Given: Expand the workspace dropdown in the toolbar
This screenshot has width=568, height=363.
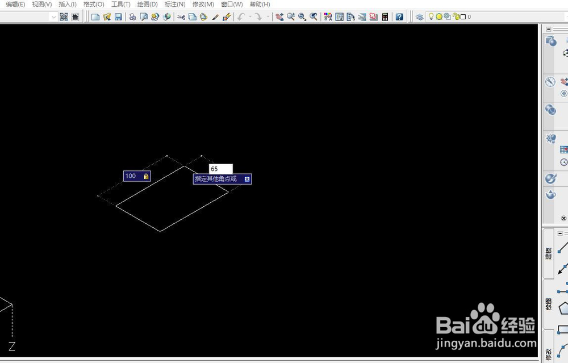Looking at the screenshot, I should pyautogui.click(x=53, y=16).
